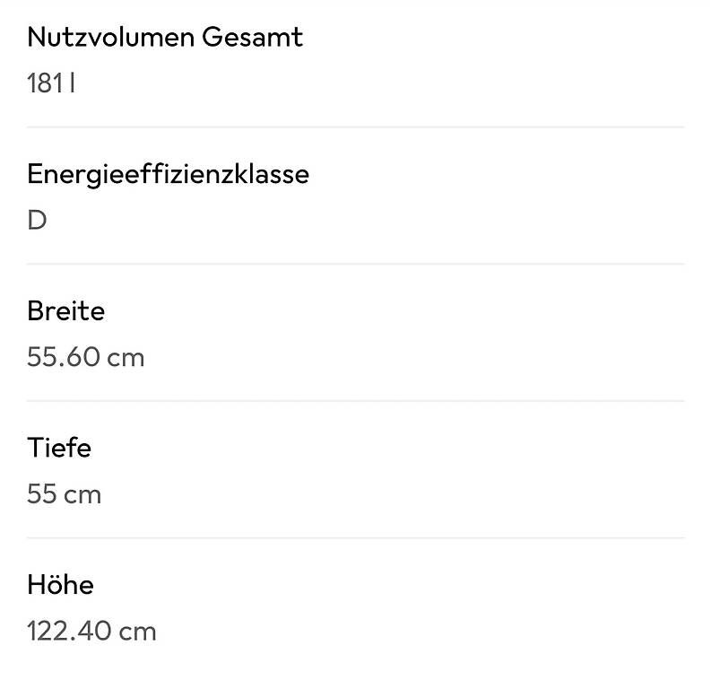
Task: Select the 181 l volume value
Action: click(51, 83)
